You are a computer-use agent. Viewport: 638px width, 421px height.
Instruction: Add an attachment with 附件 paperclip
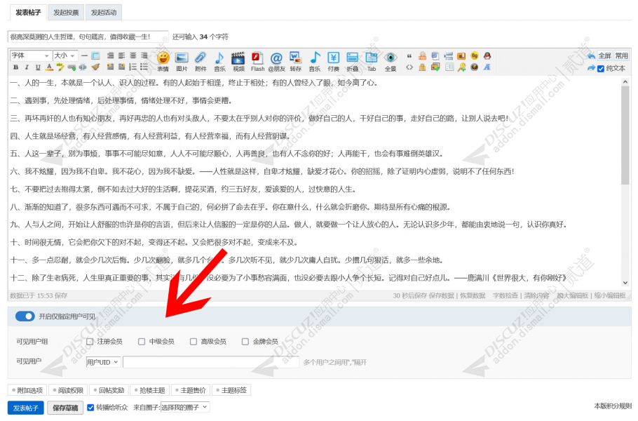click(201, 62)
